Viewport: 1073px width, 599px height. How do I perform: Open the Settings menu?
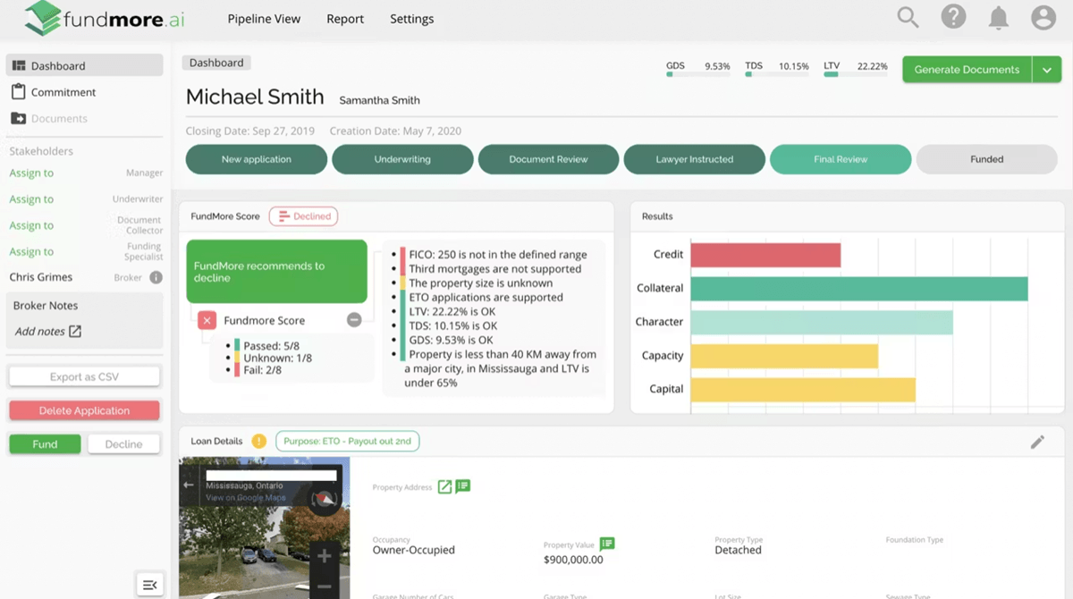click(411, 18)
